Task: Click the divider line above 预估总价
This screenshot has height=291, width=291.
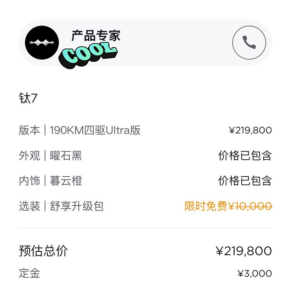Action: tap(145, 228)
